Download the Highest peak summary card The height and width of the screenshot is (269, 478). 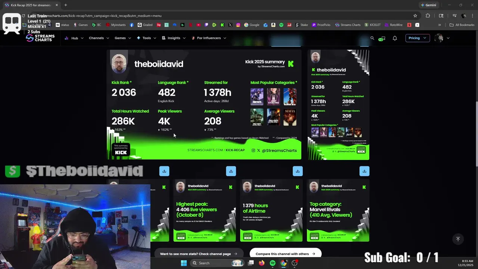[231, 171]
